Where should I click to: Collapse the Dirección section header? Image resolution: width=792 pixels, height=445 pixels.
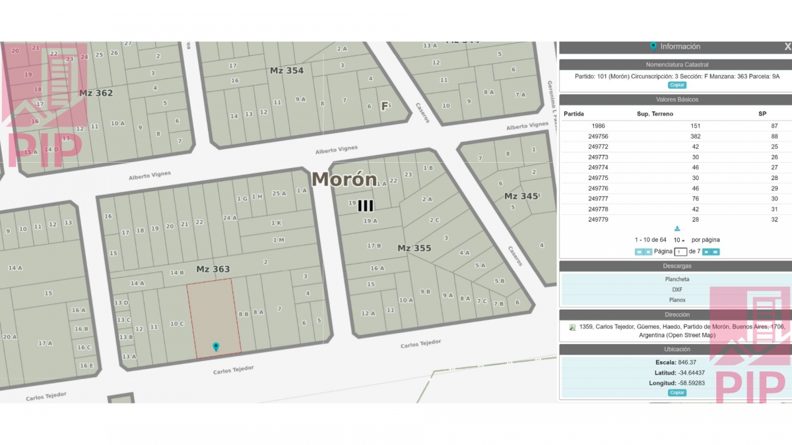click(x=676, y=315)
